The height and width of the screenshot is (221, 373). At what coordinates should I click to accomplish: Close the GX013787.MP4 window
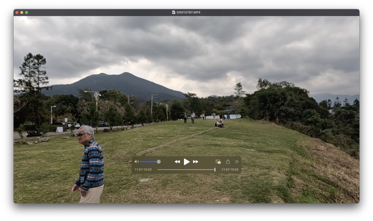point(17,12)
